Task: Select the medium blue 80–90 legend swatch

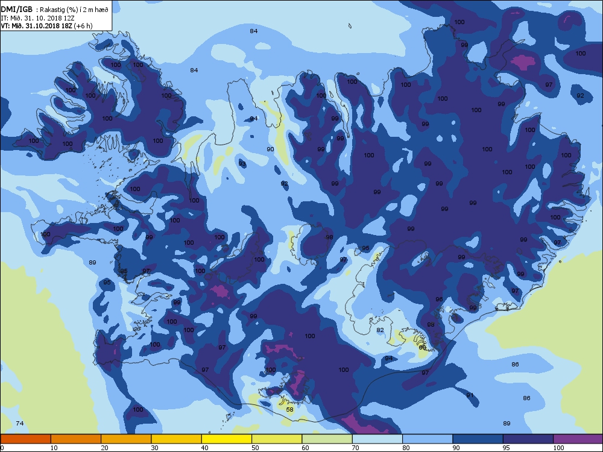Action: click(x=428, y=439)
